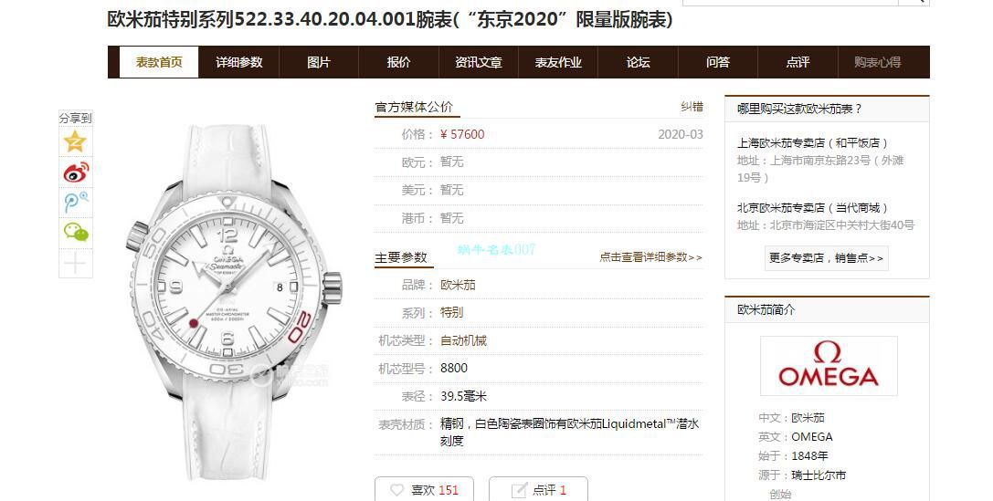
Task: Open 上海欧米茄专卖店（和平饭店）link
Action: (x=812, y=143)
